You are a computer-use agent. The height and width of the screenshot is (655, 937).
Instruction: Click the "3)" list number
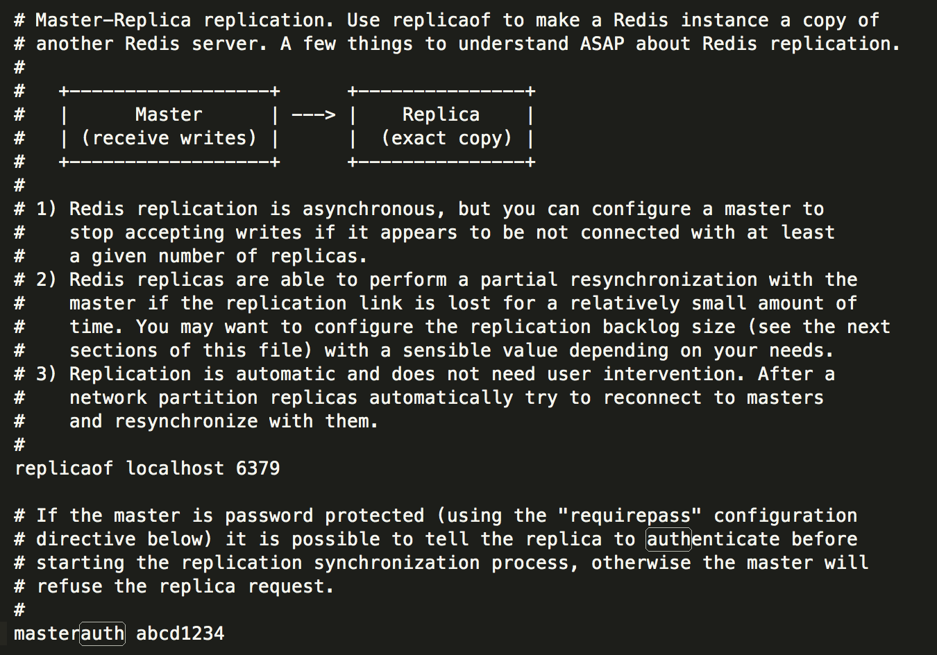click(47, 374)
